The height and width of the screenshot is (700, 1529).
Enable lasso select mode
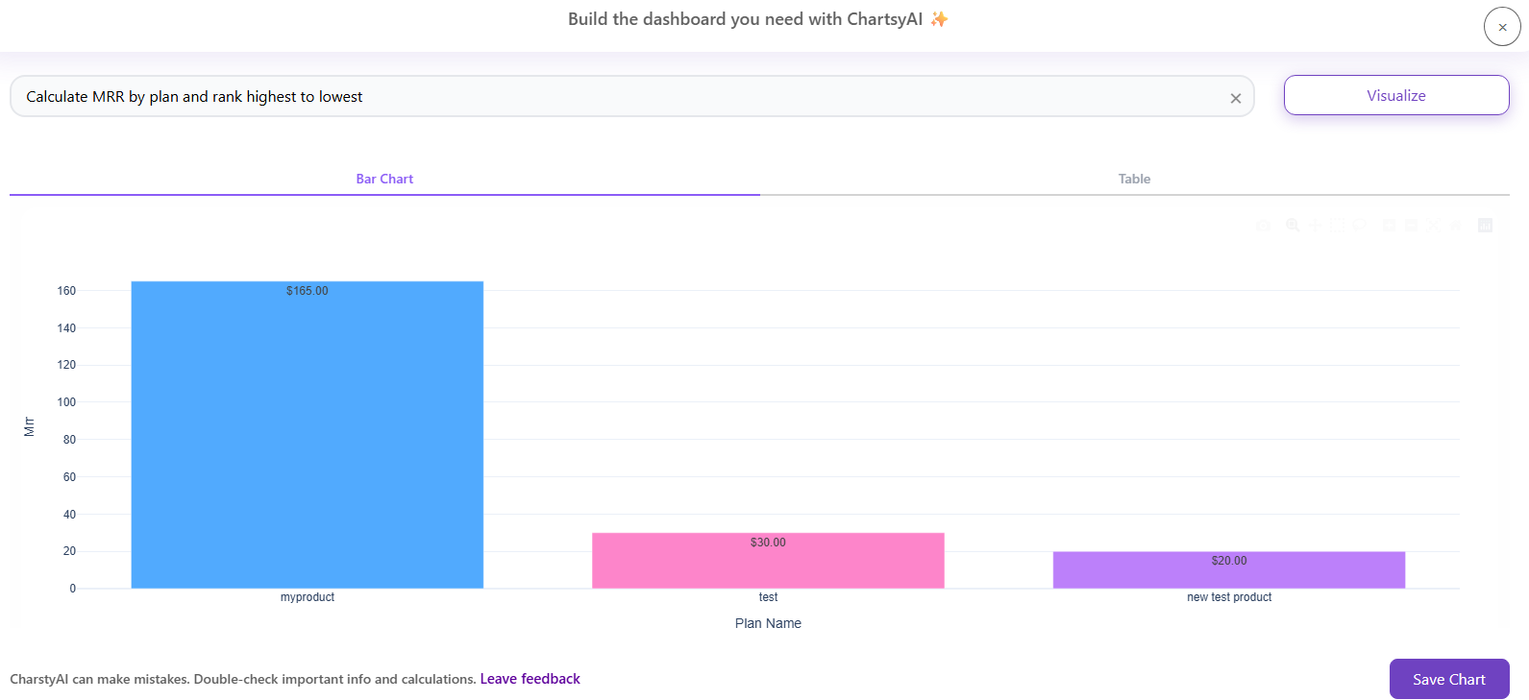coord(1359,225)
